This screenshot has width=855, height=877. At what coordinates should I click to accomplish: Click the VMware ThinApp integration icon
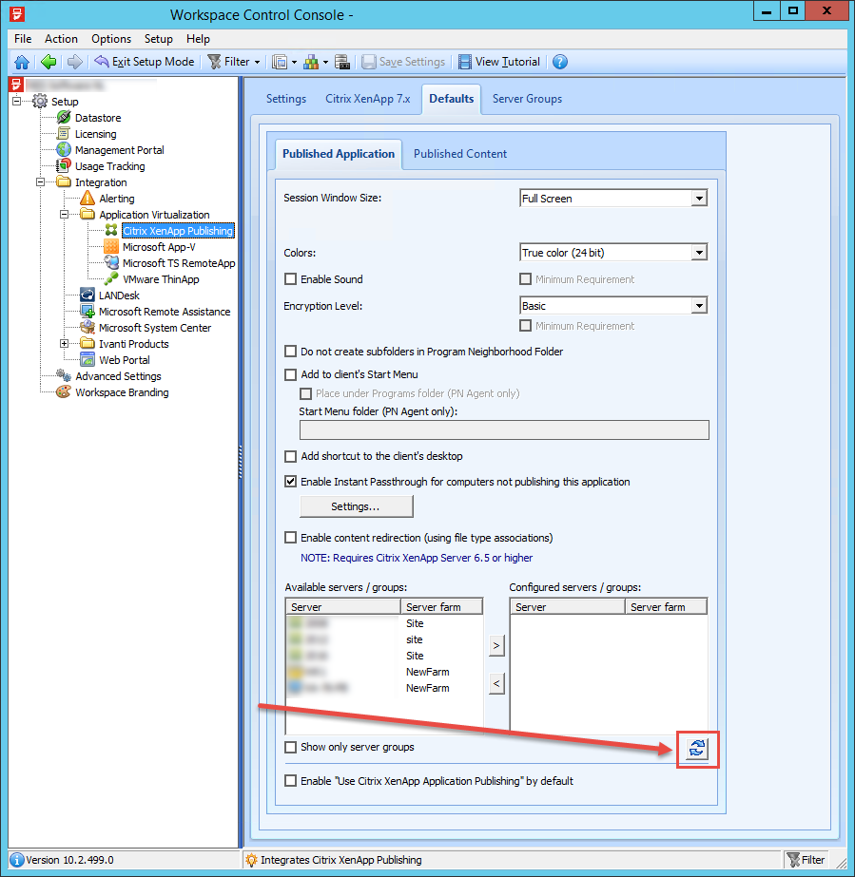coord(111,278)
